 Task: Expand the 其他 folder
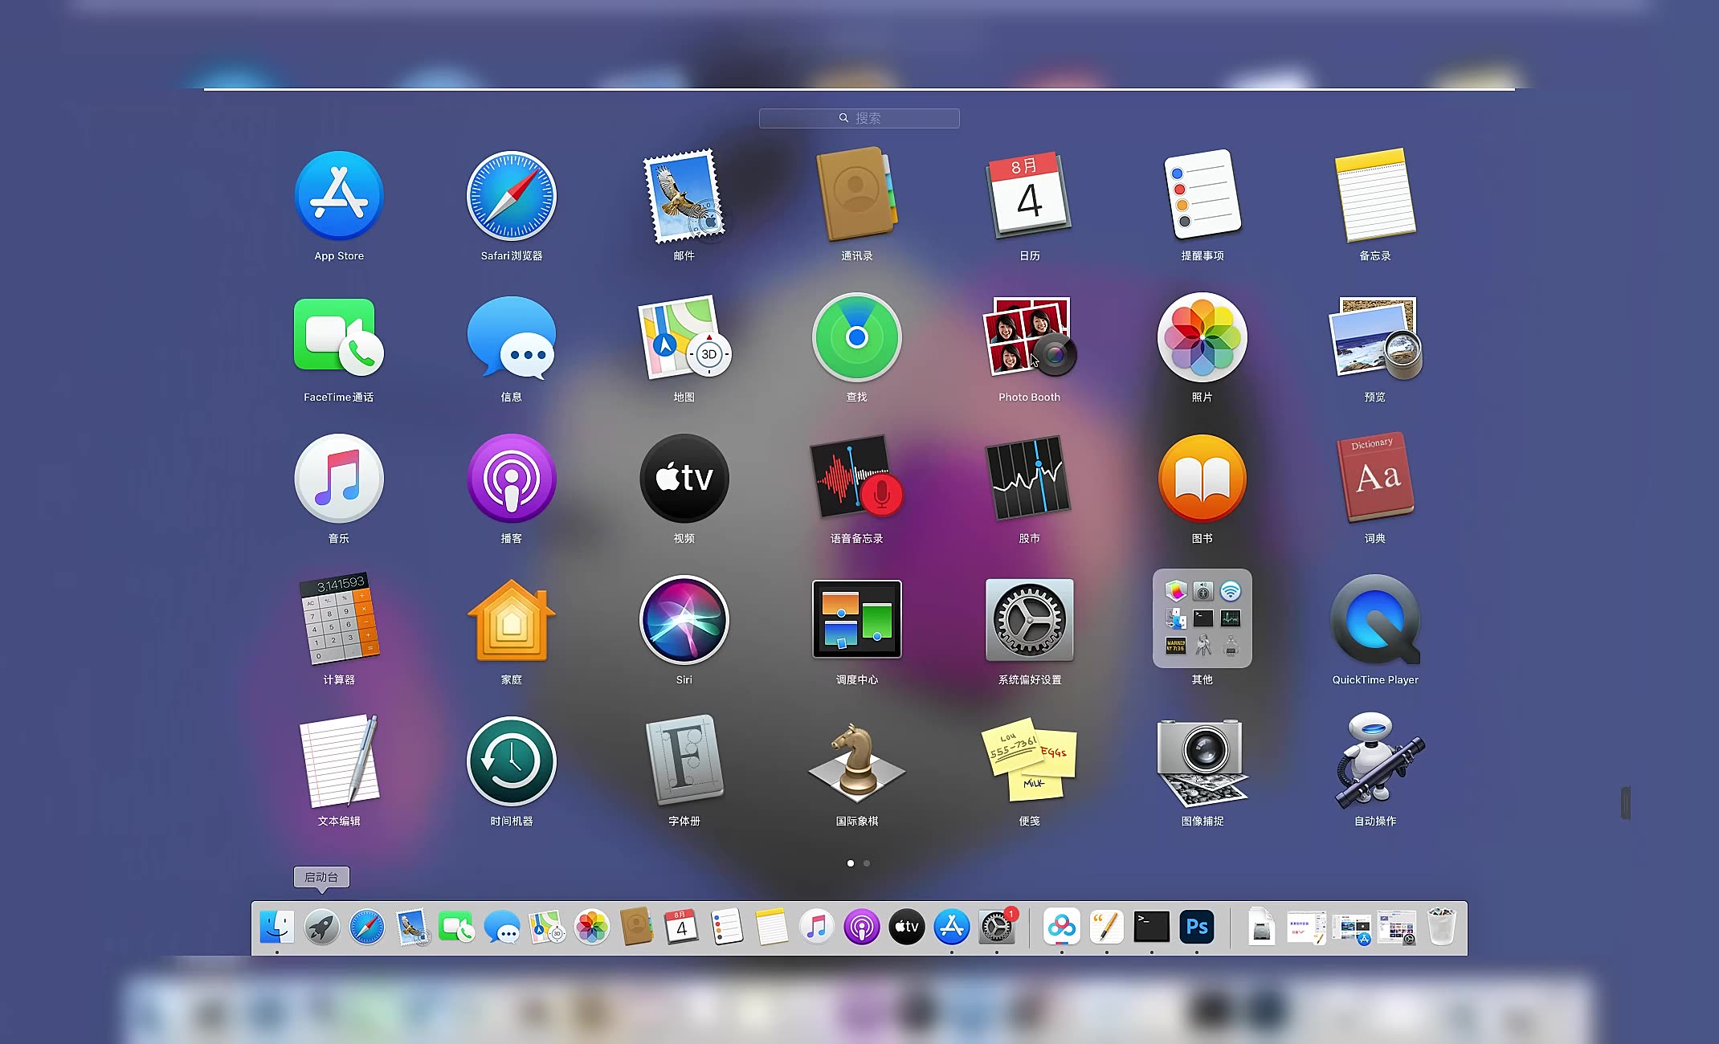pos(1202,618)
